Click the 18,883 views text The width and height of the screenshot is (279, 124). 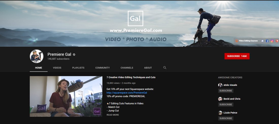point(113,83)
